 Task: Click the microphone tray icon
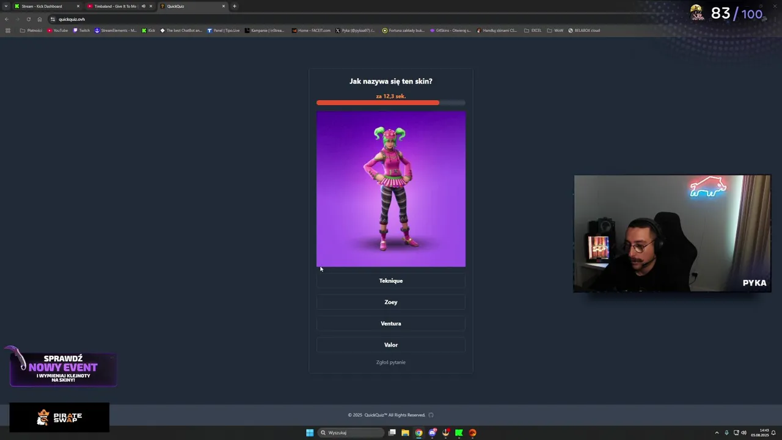(x=726, y=433)
